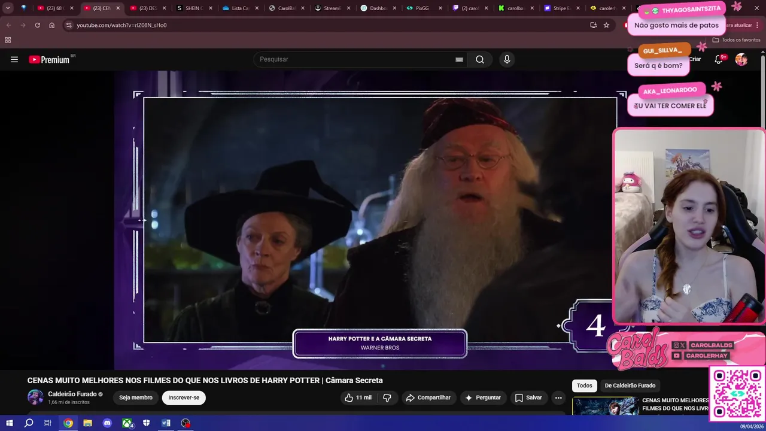
Task: Start voice search with microphone icon
Action: click(507, 59)
